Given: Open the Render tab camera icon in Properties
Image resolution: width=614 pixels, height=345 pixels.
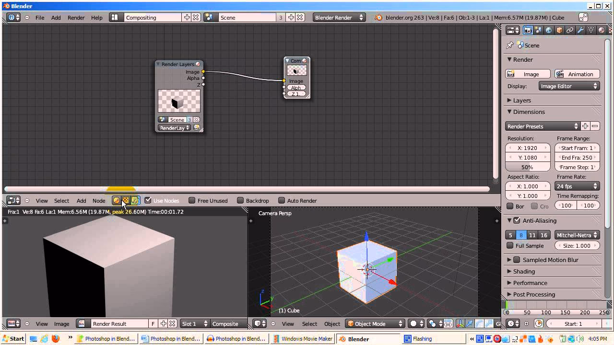Looking at the screenshot, I should [x=528, y=30].
